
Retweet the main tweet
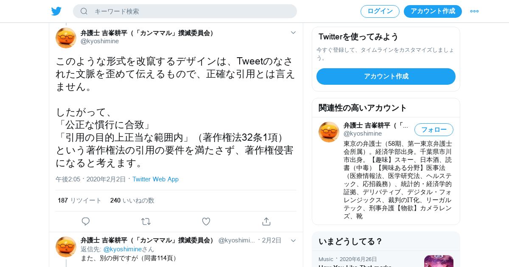(x=146, y=221)
